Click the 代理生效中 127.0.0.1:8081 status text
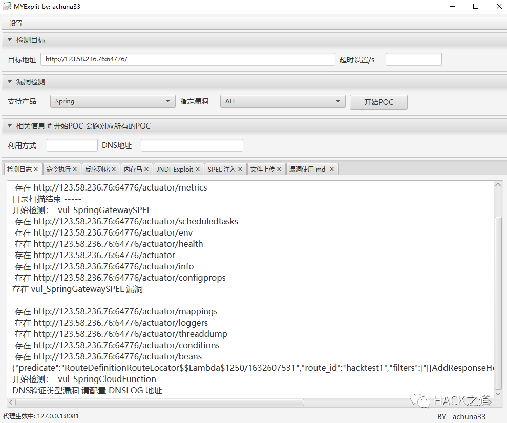Image resolution: width=507 pixels, height=423 pixels. point(41,416)
